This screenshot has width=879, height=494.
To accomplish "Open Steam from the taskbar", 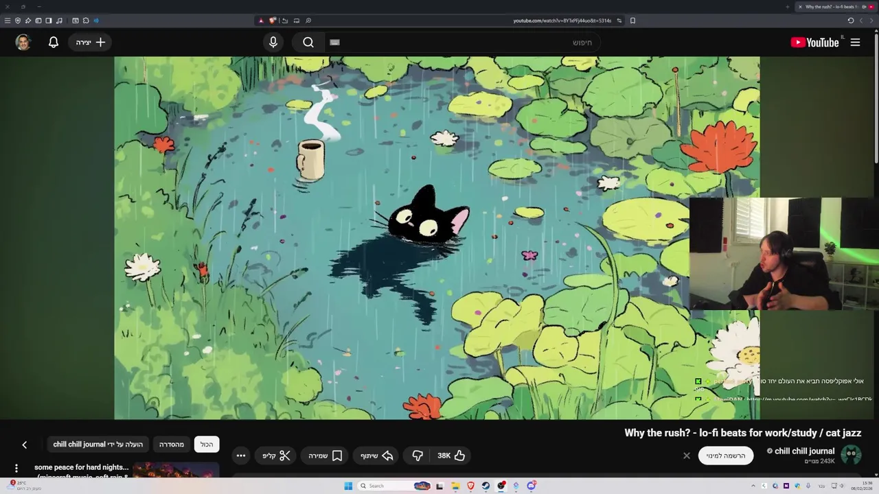I will point(486,486).
